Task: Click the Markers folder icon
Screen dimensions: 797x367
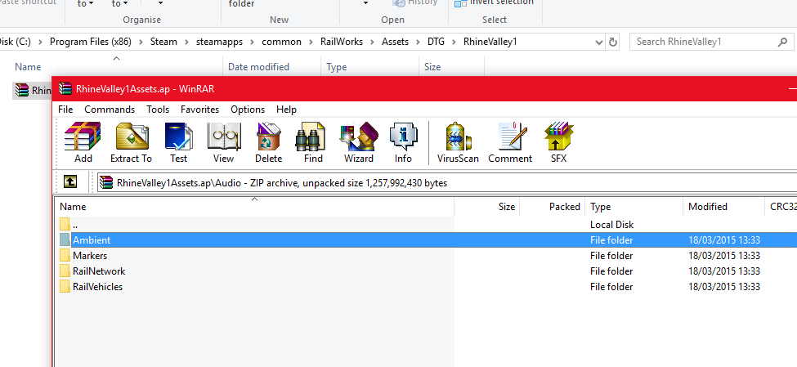Action: pos(65,256)
